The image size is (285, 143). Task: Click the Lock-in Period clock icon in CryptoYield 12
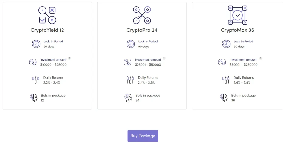coord(36,44)
